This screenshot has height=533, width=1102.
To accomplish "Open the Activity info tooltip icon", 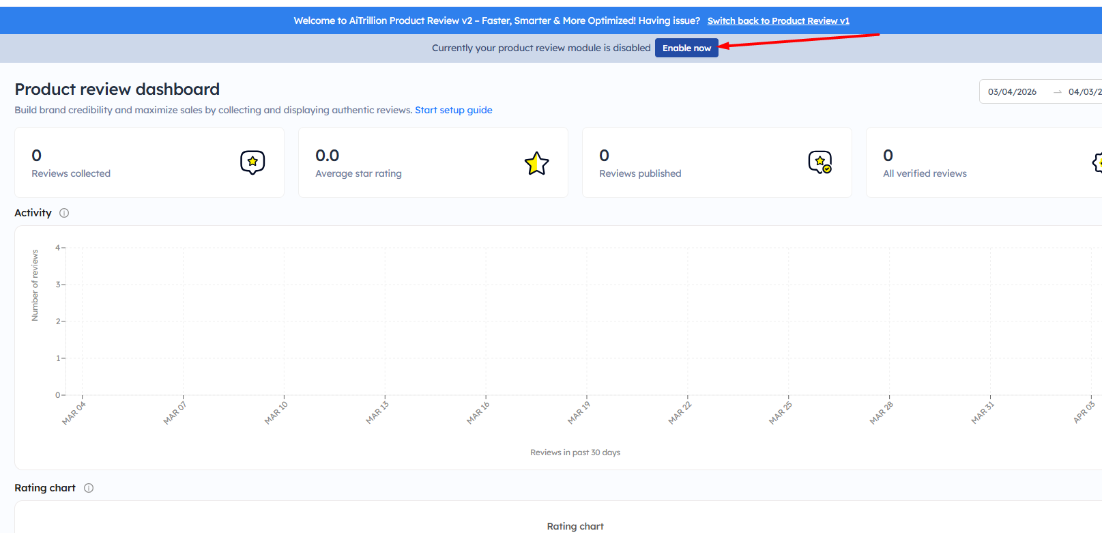I will click(64, 213).
